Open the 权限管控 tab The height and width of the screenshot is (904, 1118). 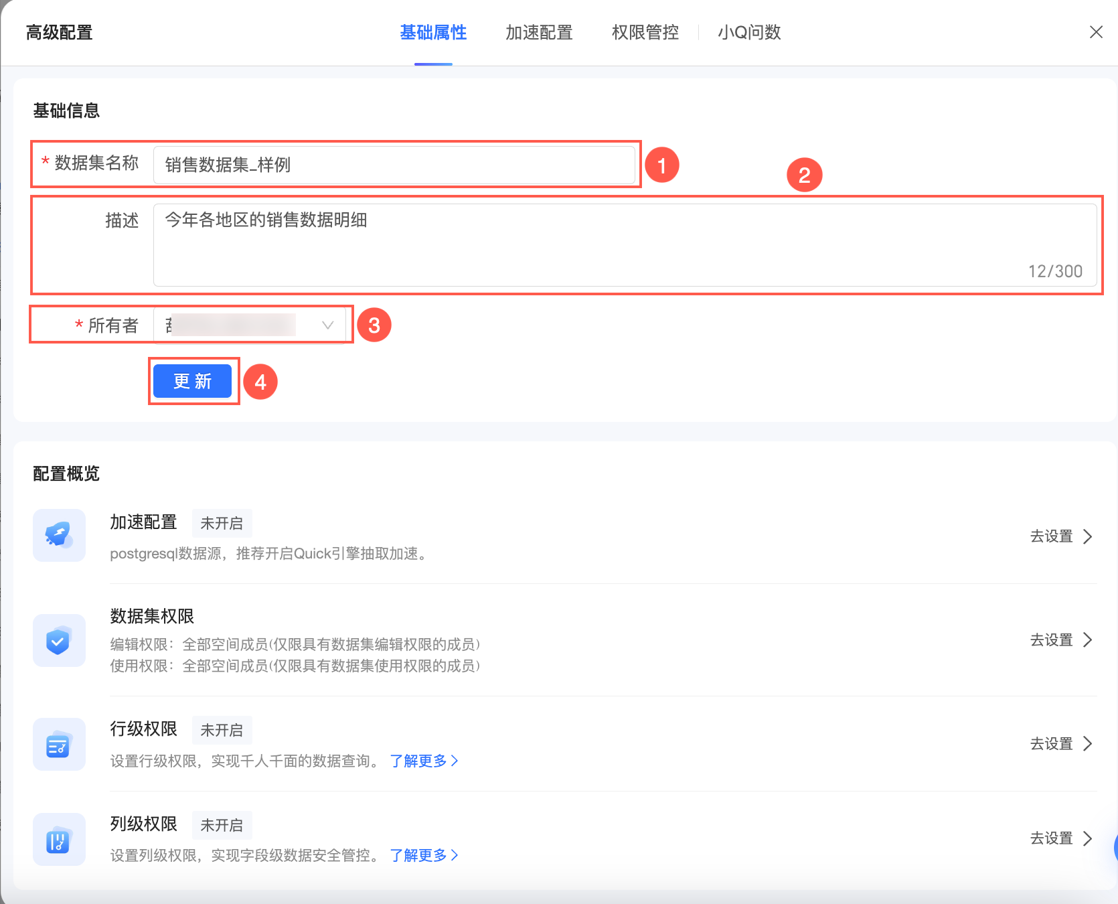click(645, 32)
